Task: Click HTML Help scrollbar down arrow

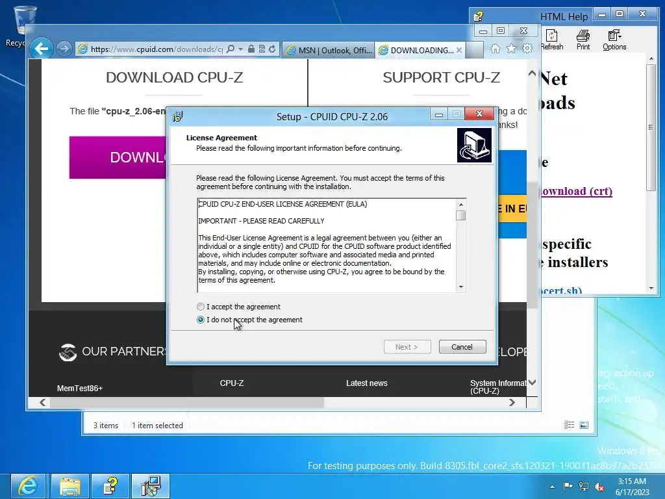Action: click(x=651, y=288)
